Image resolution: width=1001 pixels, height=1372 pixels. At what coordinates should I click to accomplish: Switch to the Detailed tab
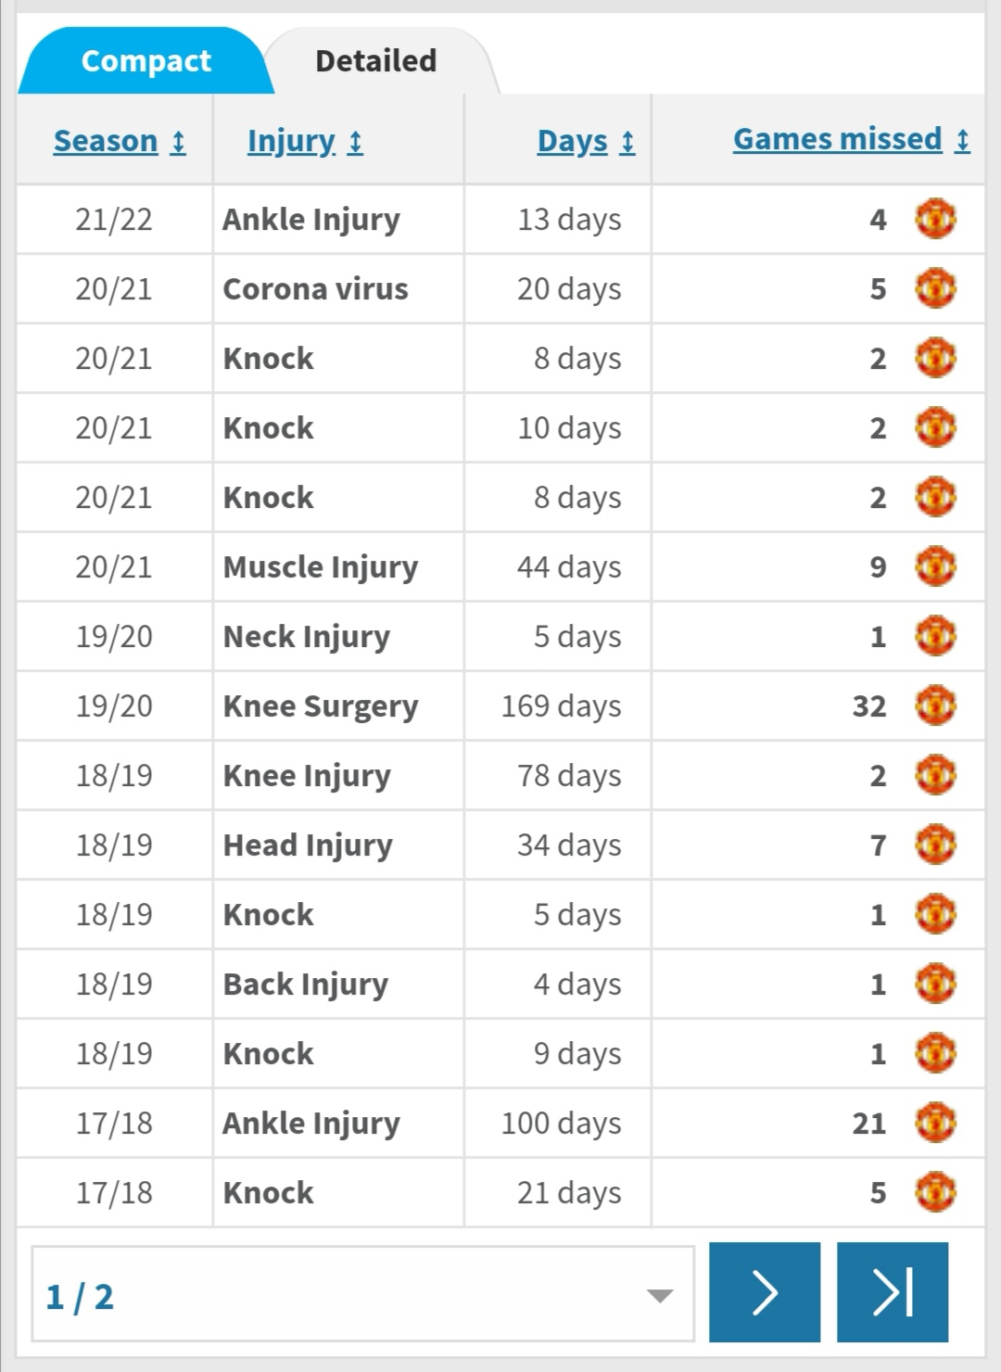click(x=375, y=61)
